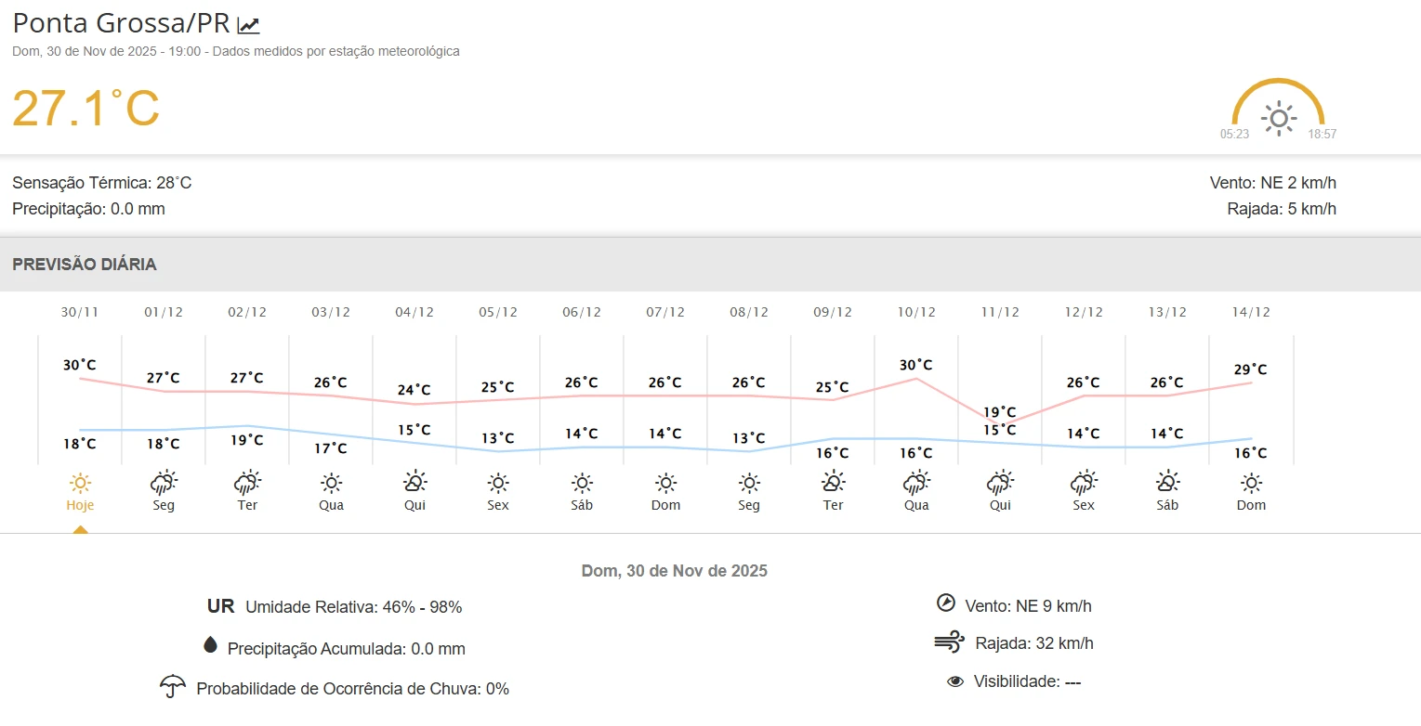Choose the rainy weather icon for Ter 02/12
The image size is (1421, 726).
pyautogui.click(x=247, y=483)
